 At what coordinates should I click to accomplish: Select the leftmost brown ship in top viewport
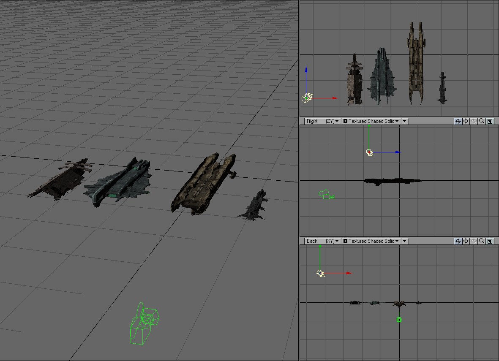pos(354,79)
